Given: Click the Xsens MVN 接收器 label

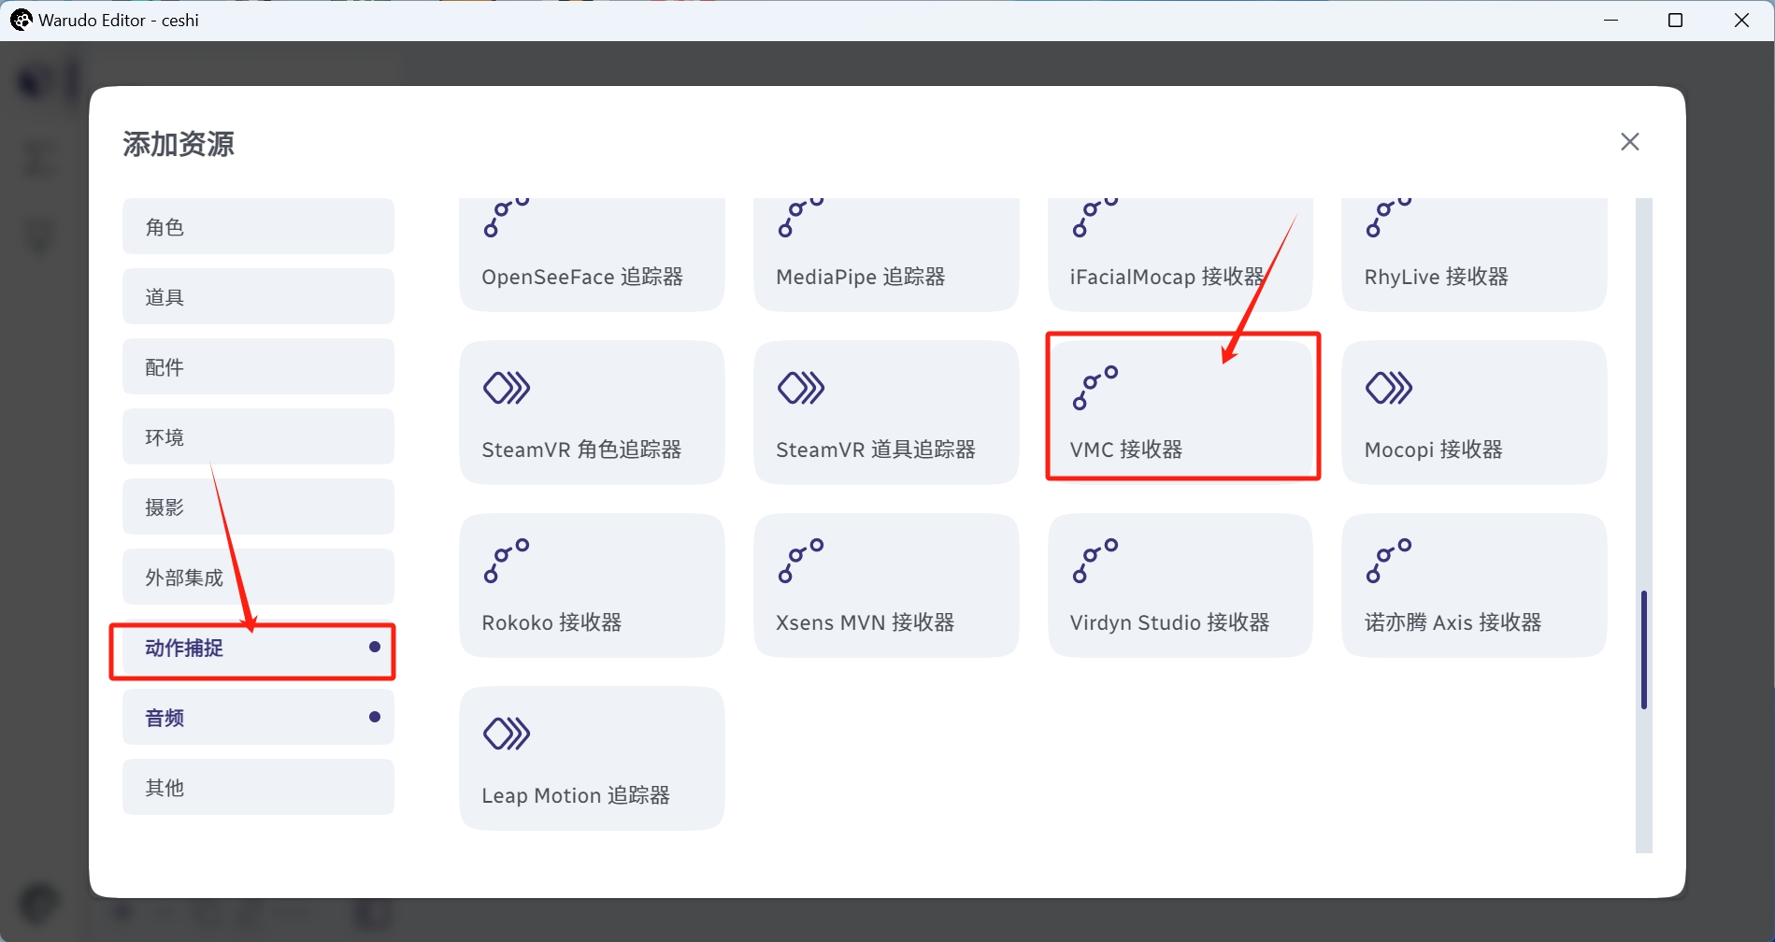Looking at the screenshot, I should [x=866, y=622].
